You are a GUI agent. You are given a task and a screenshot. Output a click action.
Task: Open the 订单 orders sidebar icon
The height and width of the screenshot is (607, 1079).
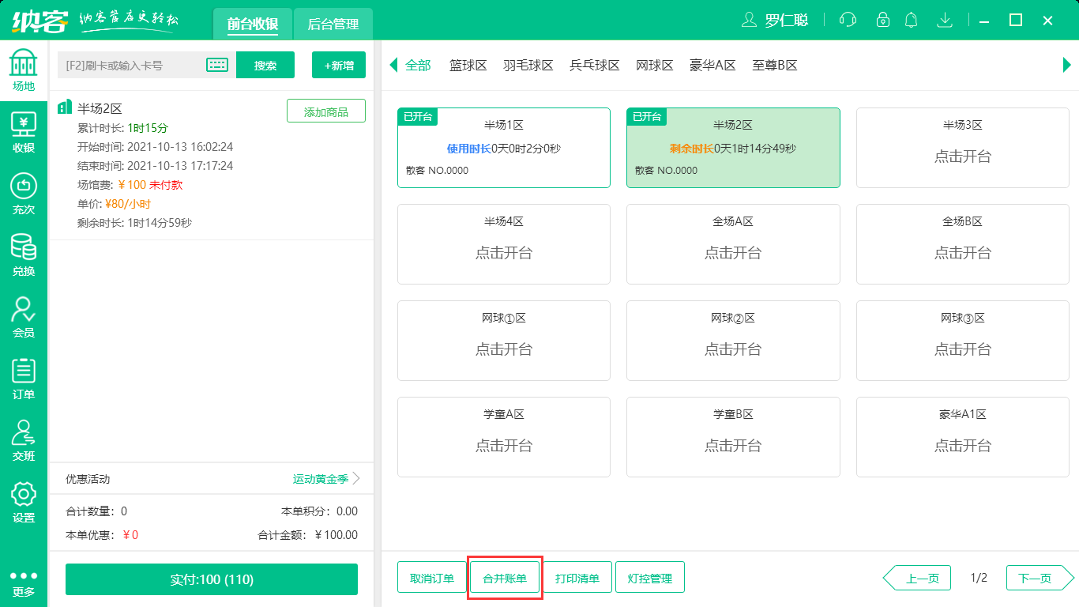click(x=24, y=378)
